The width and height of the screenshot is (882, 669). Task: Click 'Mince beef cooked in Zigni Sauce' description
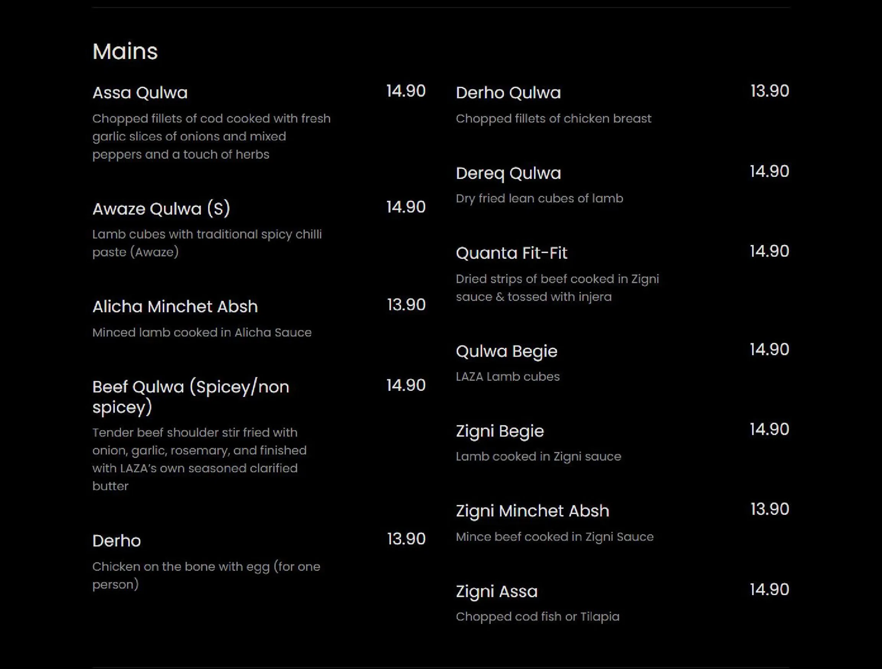[555, 537]
